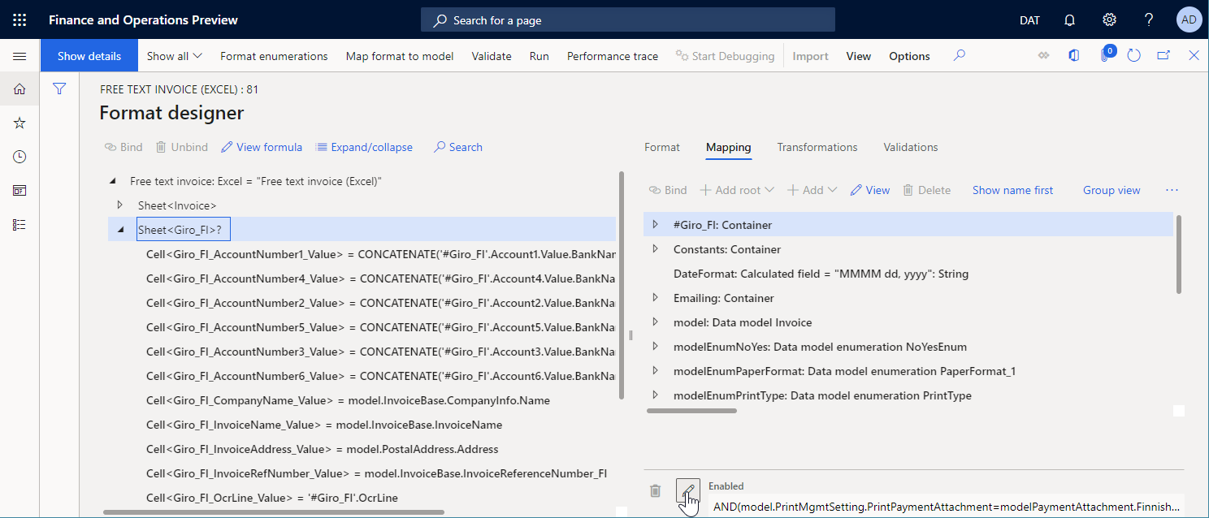Toggle the filter pane funnel icon
The width and height of the screenshot is (1209, 518).
58,88
